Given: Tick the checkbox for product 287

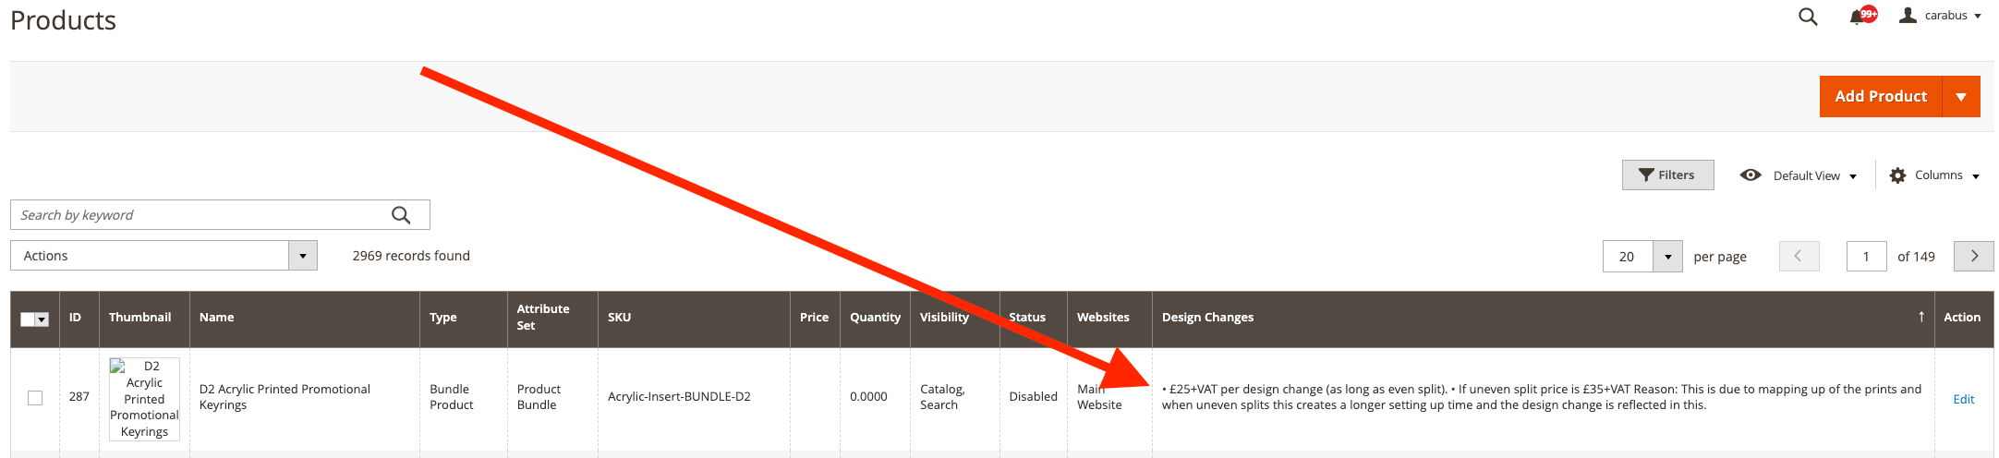Looking at the screenshot, I should tap(35, 398).
